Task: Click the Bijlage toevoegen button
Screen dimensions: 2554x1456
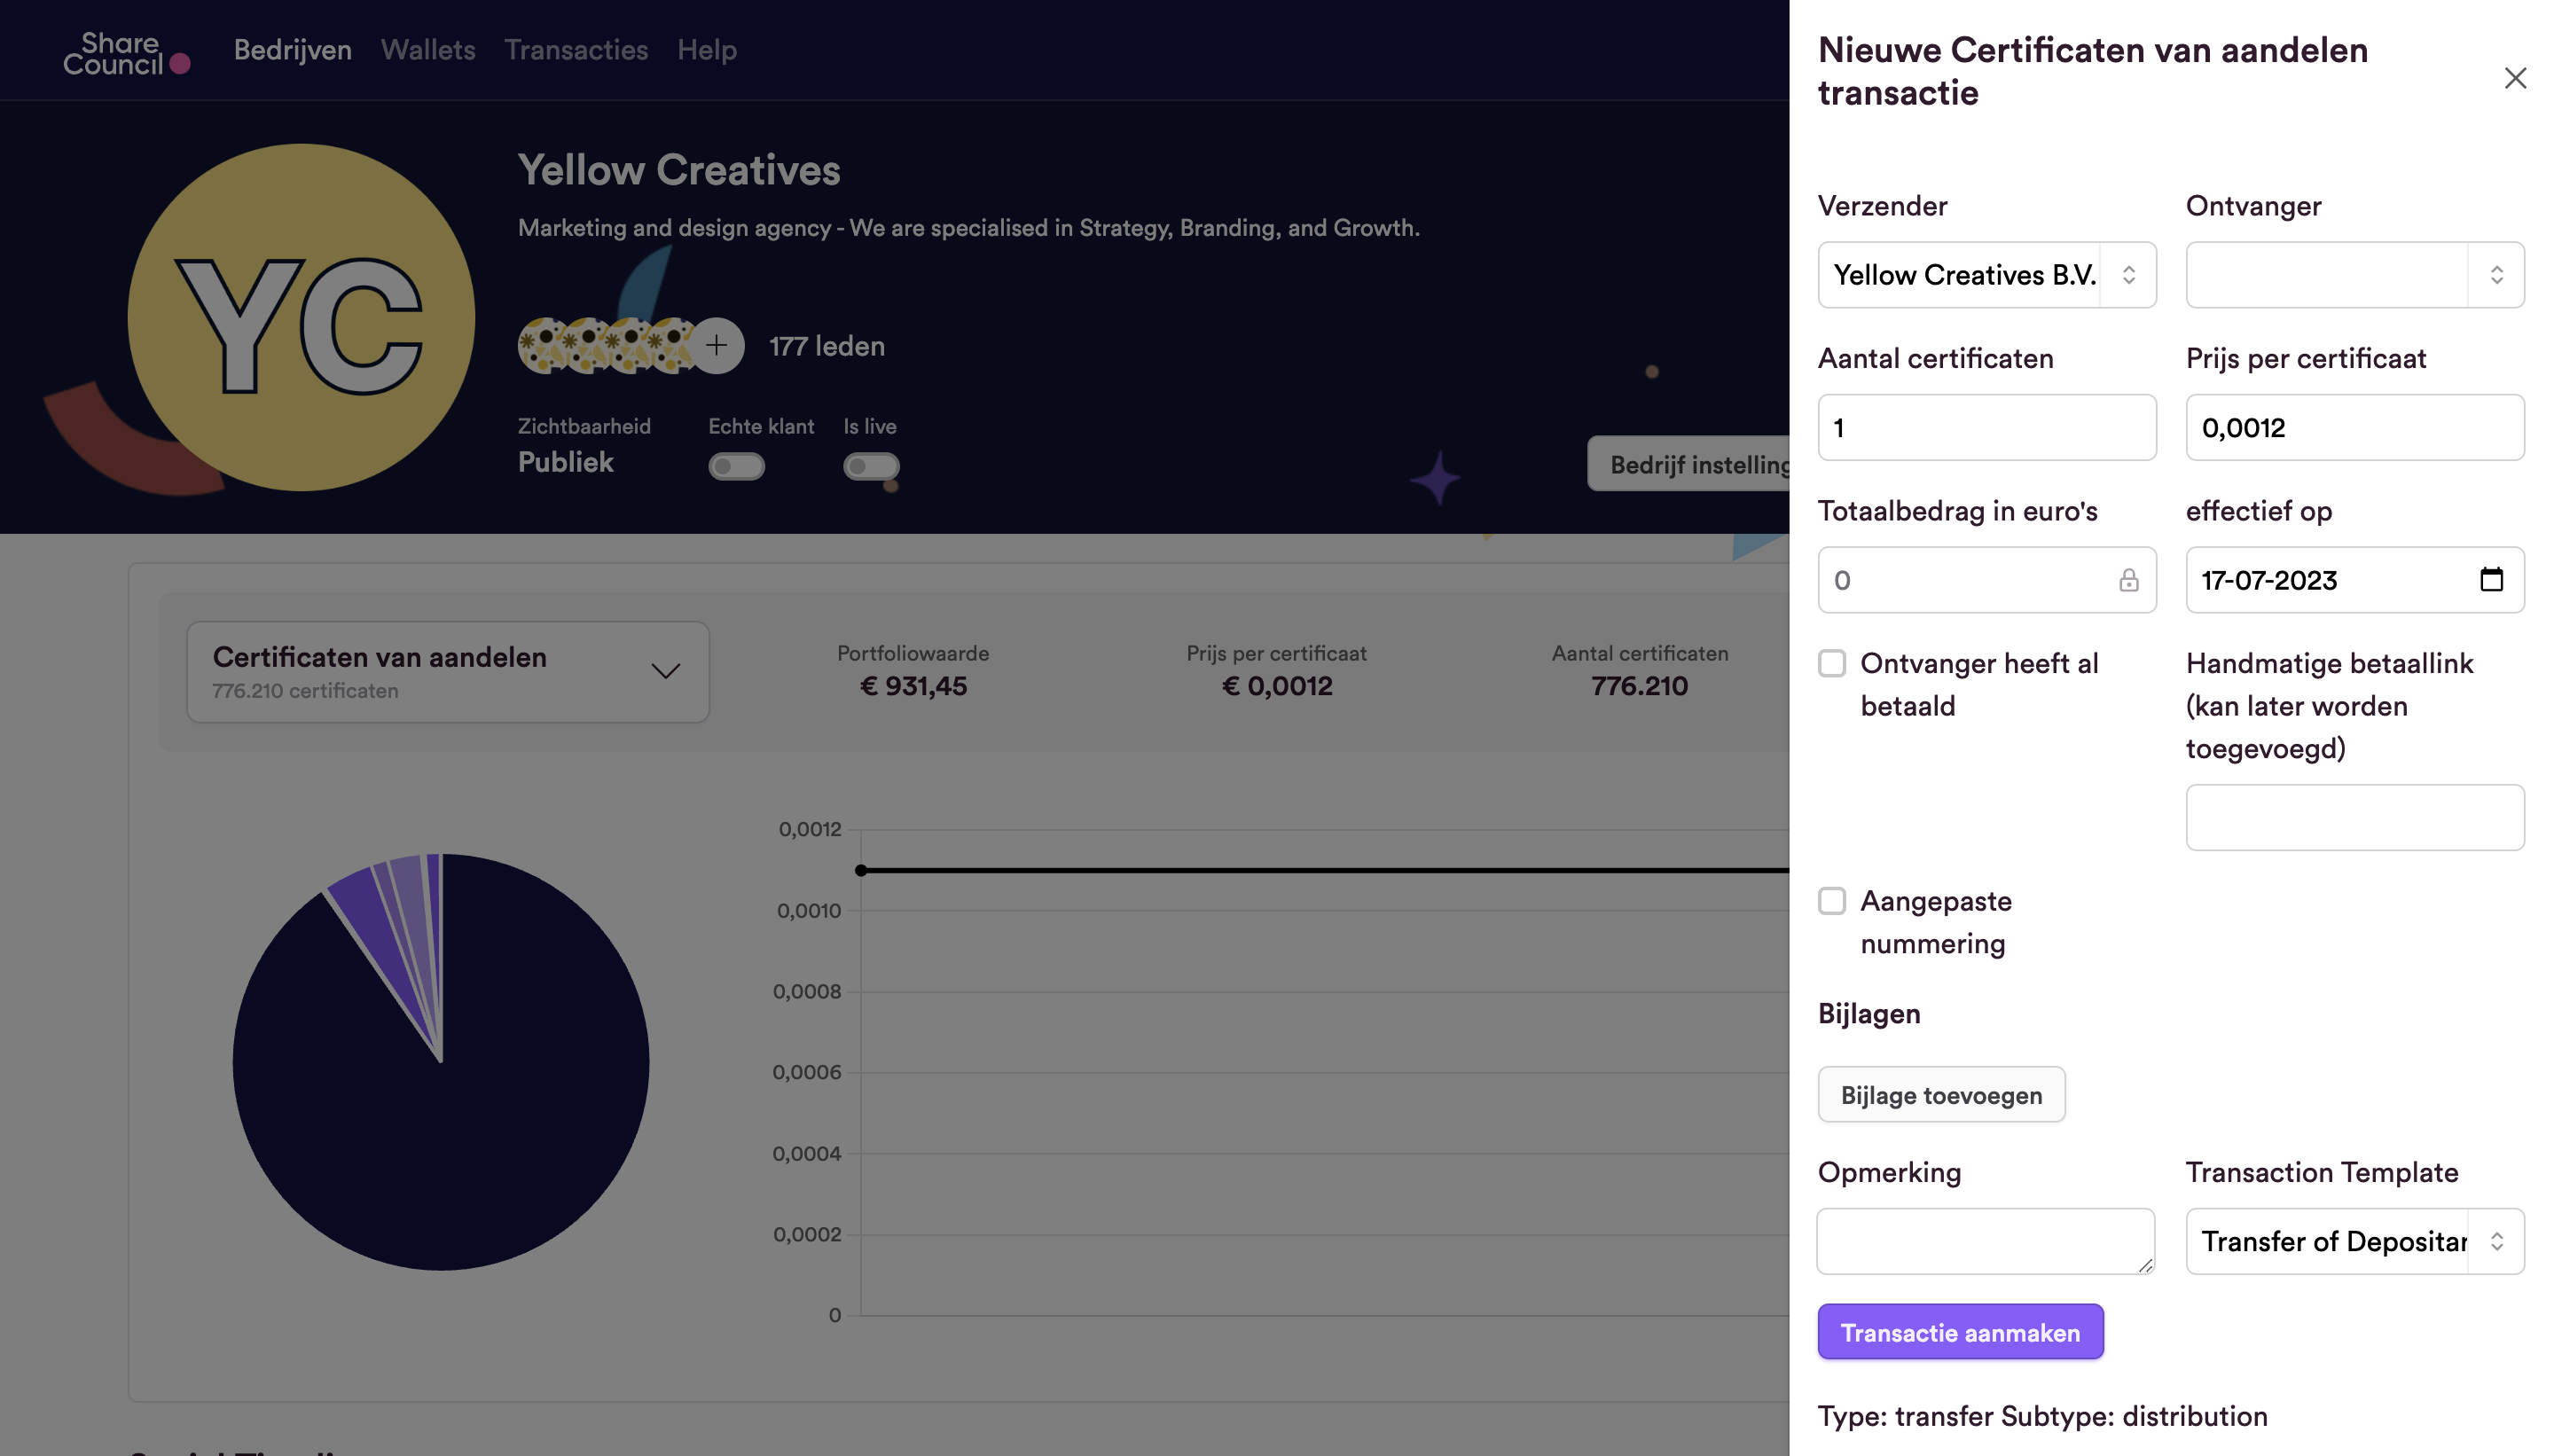Action: click(x=1942, y=1095)
